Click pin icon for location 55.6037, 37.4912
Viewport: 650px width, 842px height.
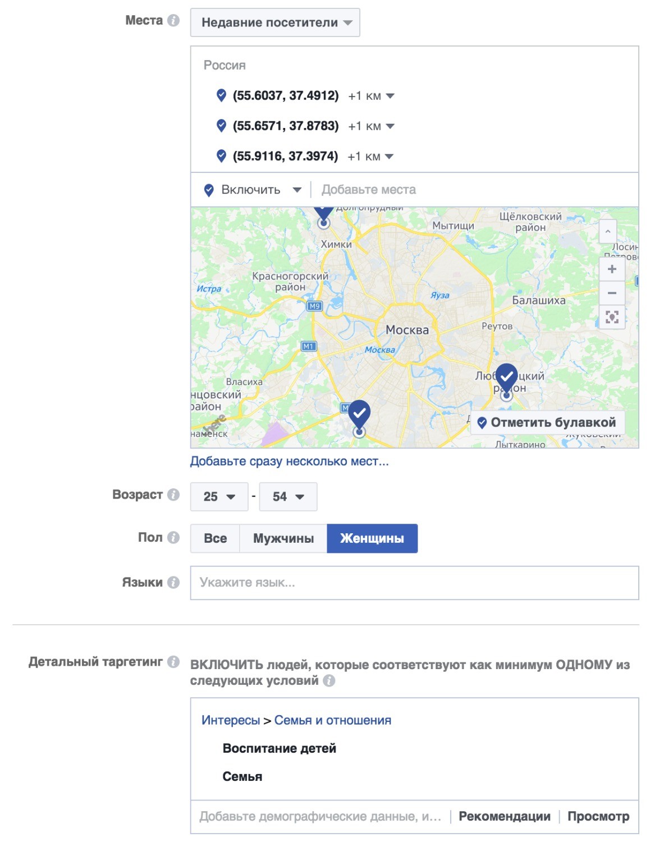tap(221, 95)
